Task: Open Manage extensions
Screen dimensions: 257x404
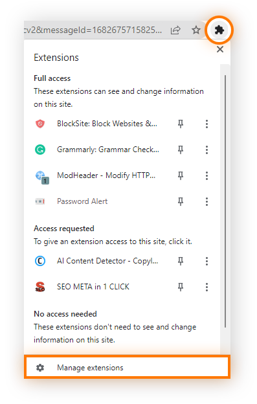Action: (x=127, y=367)
